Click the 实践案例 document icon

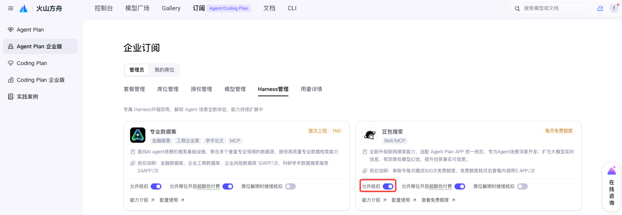click(x=11, y=97)
